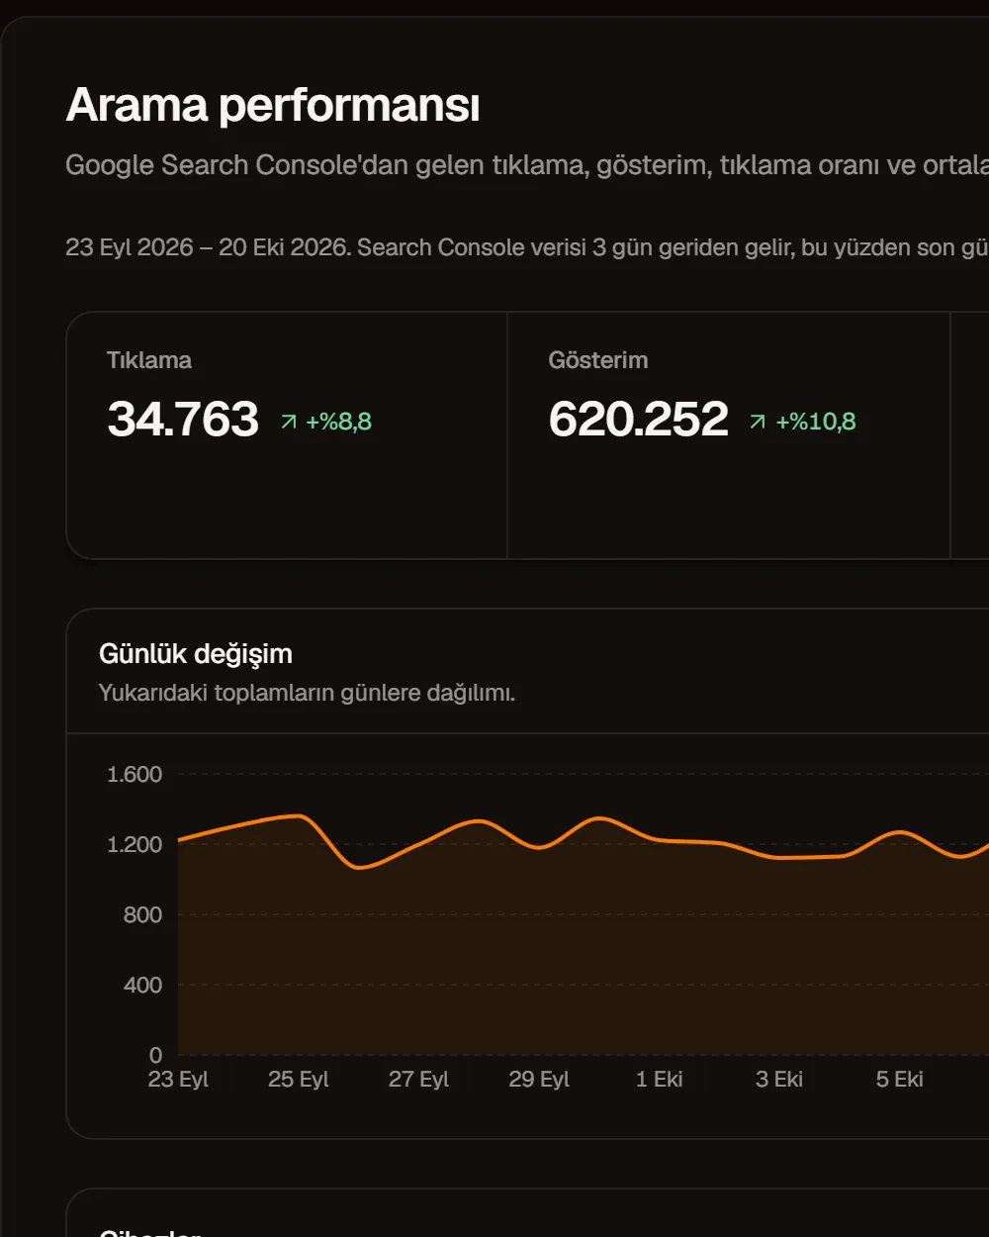Click the +%10,8 change percentage
This screenshot has height=1237, width=989.
[815, 422]
